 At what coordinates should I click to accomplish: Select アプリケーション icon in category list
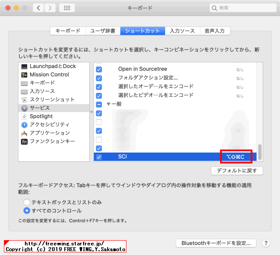pos(24,133)
